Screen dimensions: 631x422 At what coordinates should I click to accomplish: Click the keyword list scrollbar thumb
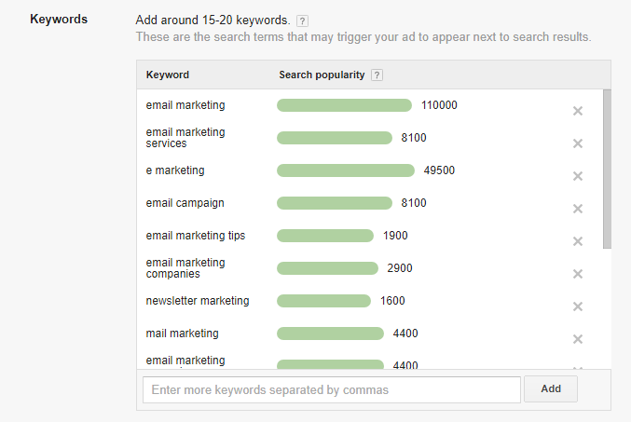coord(607,168)
